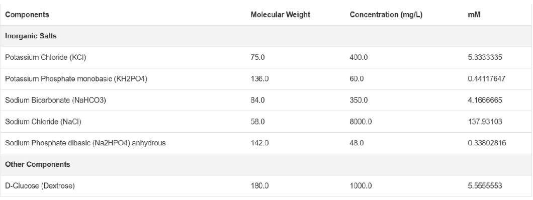Select the Inorganic Salts section row

click(267, 36)
